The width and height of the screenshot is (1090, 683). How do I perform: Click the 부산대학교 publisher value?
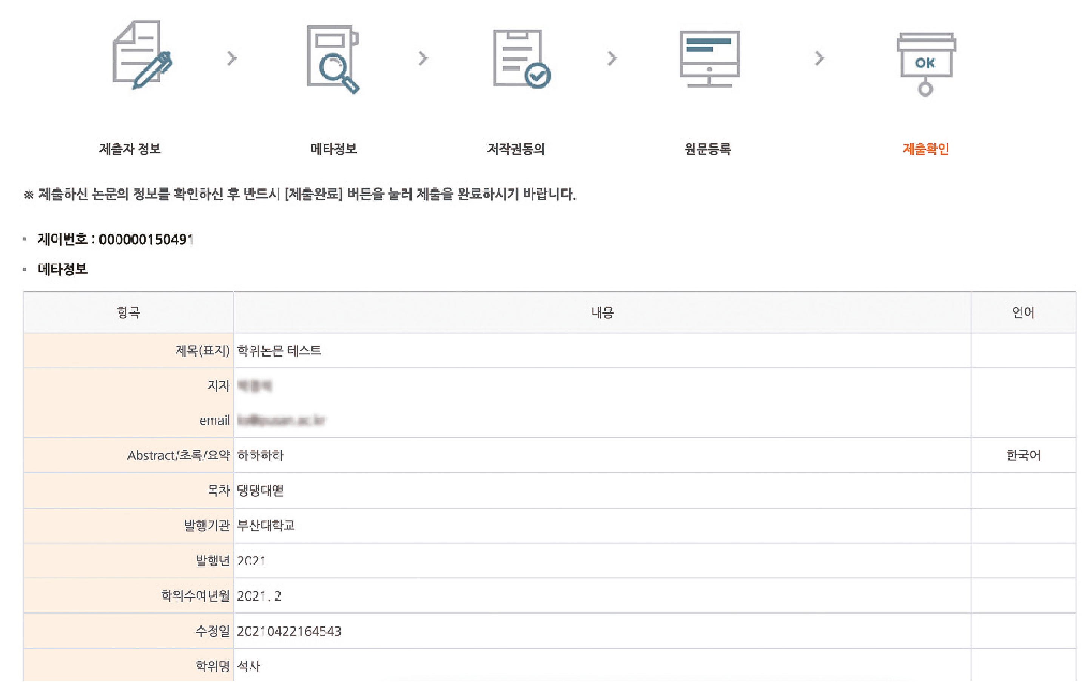[x=266, y=525]
